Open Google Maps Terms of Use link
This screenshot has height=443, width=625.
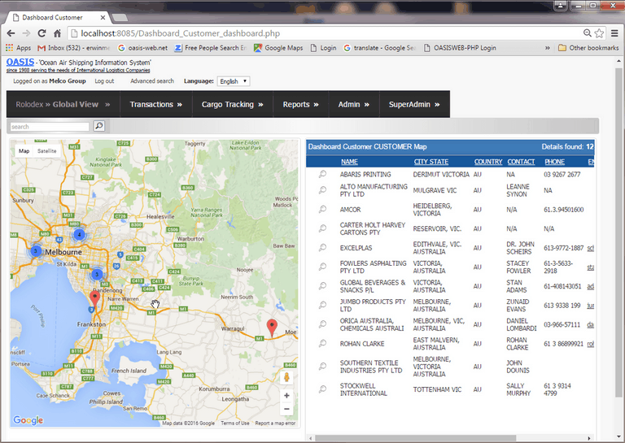pyautogui.click(x=234, y=423)
